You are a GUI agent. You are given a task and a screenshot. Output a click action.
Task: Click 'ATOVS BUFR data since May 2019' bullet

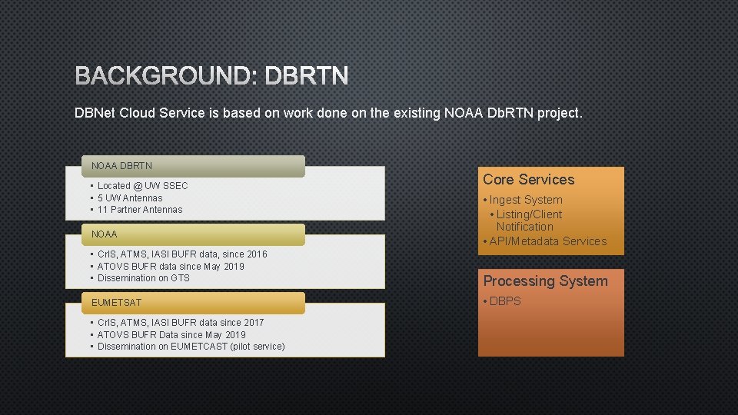pos(171,267)
